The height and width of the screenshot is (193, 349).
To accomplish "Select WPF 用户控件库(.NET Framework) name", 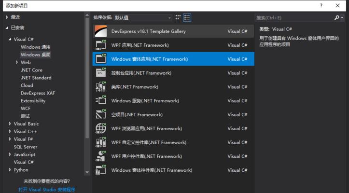I will coord(147,156).
